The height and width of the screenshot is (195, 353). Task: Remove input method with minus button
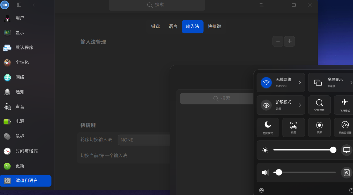[278, 41]
